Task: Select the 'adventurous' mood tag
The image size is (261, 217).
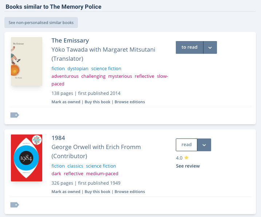Action: [65, 76]
